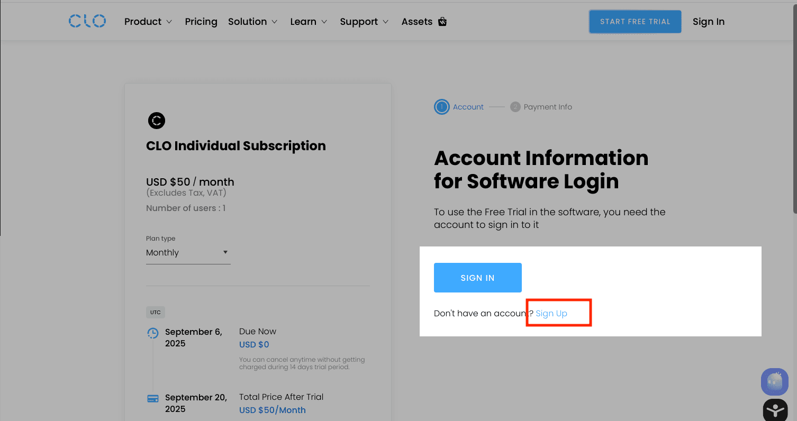This screenshot has width=797, height=421.
Task: Click the Sign Up link
Action: 551,313
